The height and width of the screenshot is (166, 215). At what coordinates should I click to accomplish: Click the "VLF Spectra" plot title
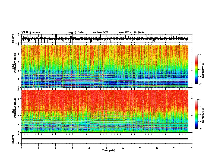[31, 33]
